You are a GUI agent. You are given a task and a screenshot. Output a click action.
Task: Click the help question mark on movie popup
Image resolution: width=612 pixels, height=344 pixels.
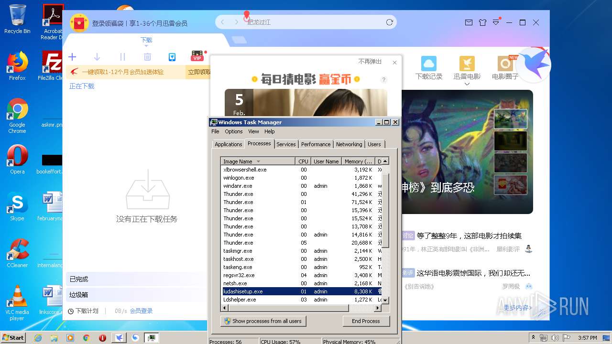[383, 80]
